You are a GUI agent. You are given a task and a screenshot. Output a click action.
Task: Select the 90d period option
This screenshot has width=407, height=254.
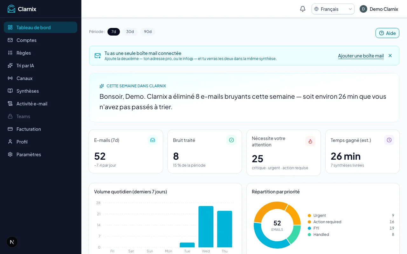[x=148, y=31]
